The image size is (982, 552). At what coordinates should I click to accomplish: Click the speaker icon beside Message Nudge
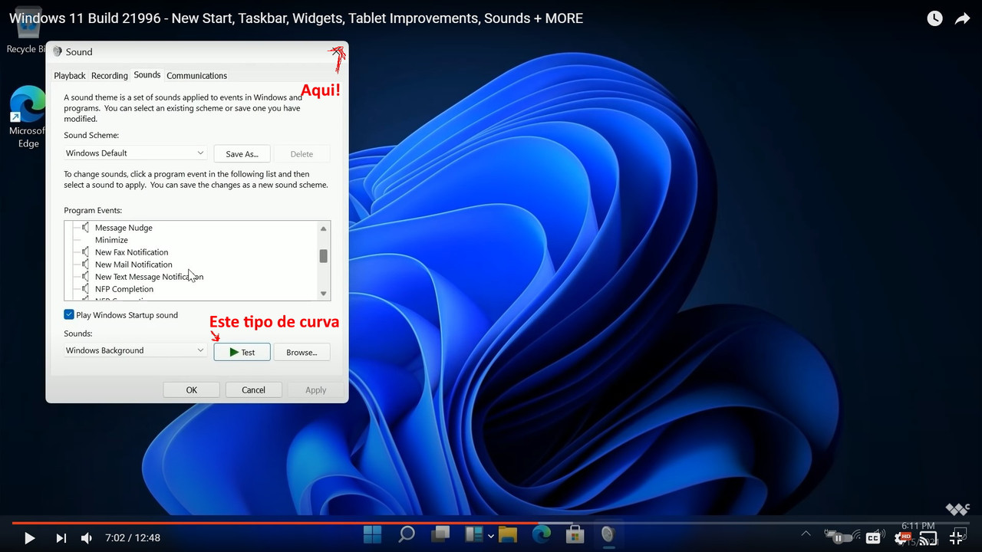86,228
